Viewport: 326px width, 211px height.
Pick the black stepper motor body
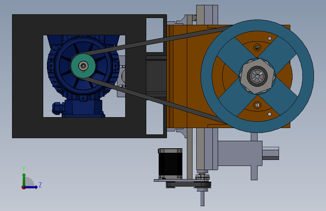click(170, 163)
